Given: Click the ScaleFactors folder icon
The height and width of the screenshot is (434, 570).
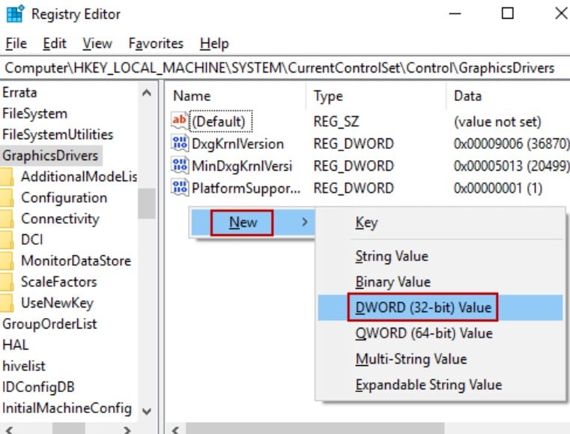Looking at the screenshot, I should pyautogui.click(x=7, y=282).
